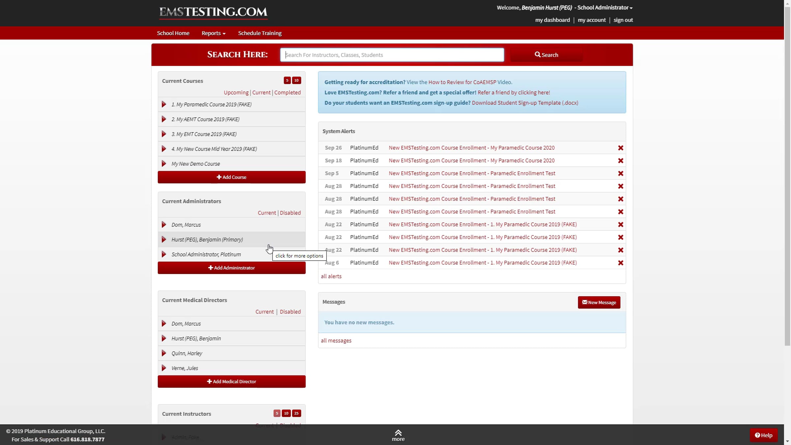
Task: Show Disabled administrators
Action: [290, 213]
